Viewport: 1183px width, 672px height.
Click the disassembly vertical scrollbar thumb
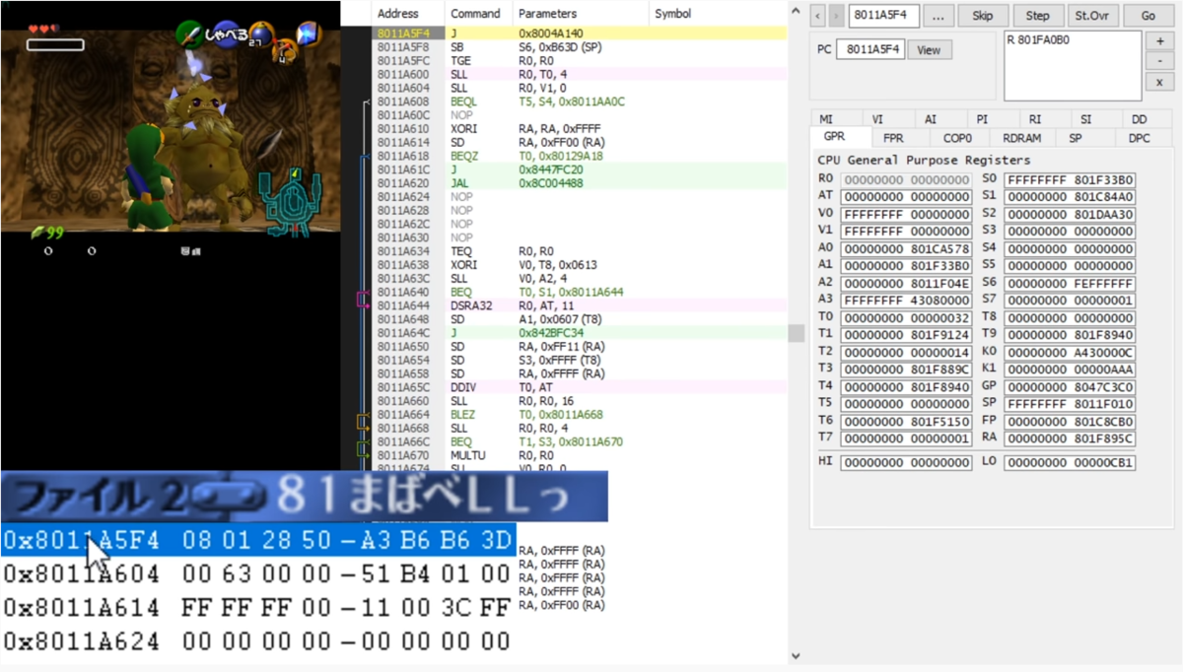[x=795, y=333]
